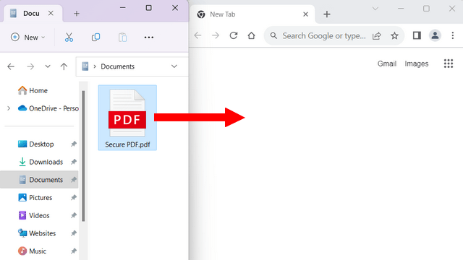Expand recent locations chevron in File Explorer
Screen dimensions: 463x260
[x=48, y=66]
